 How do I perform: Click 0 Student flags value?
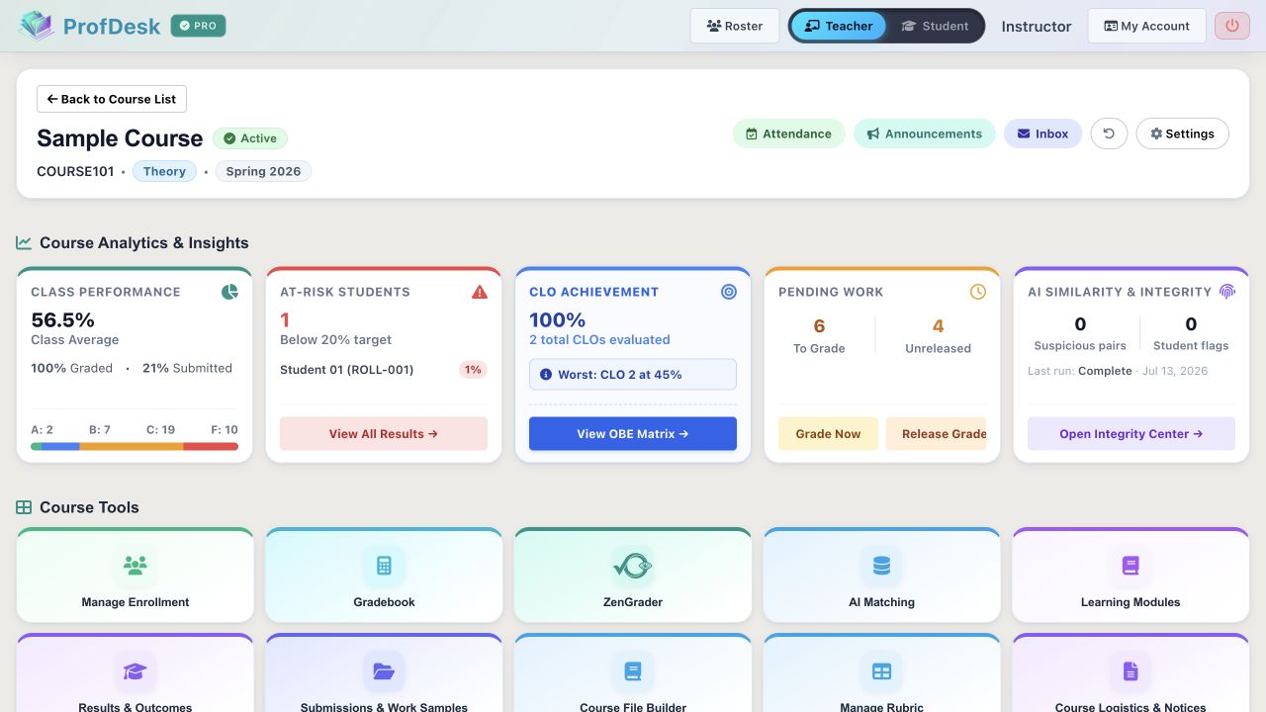(x=1191, y=324)
